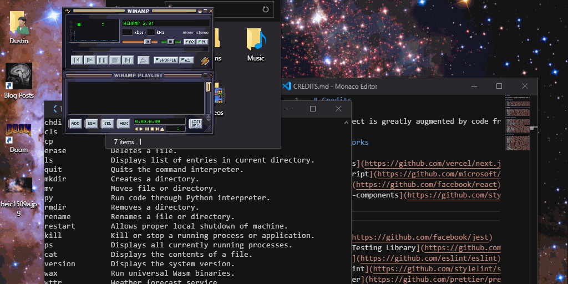Click Winamp Playlist scrollbar handle
This screenshot has width=568, height=284.
(x=209, y=87)
